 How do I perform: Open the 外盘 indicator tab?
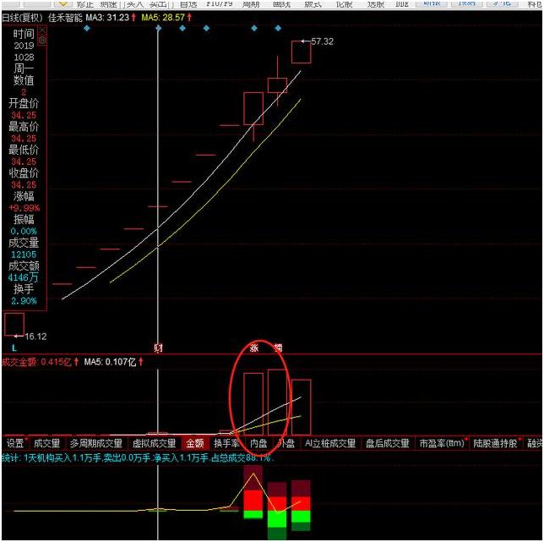[x=286, y=443]
